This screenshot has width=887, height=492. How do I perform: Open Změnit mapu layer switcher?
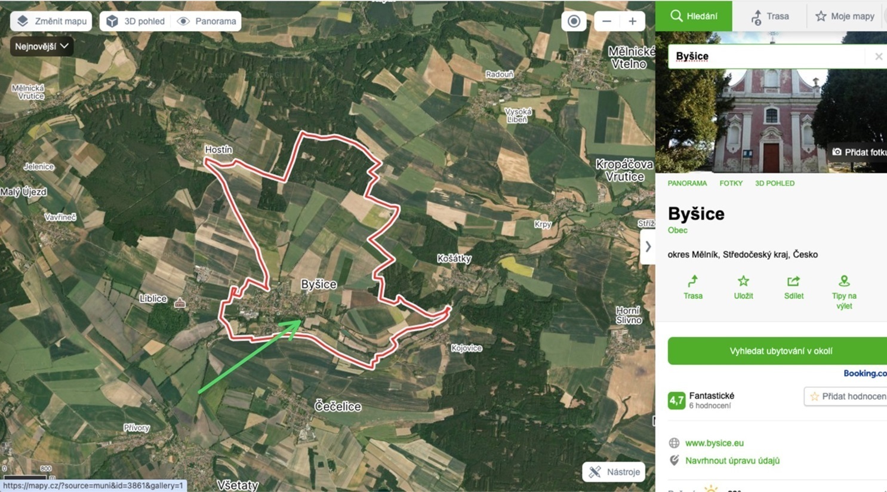coord(51,21)
